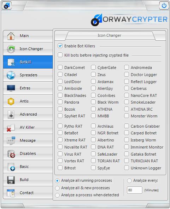The height and width of the screenshot is (209, 170).
Task: Open the Disablers section
Action: coord(28,153)
